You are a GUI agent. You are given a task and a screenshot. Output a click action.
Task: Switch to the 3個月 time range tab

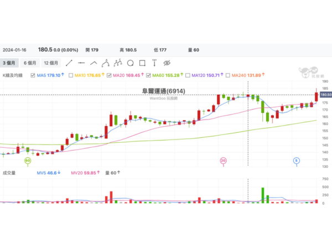(10, 63)
